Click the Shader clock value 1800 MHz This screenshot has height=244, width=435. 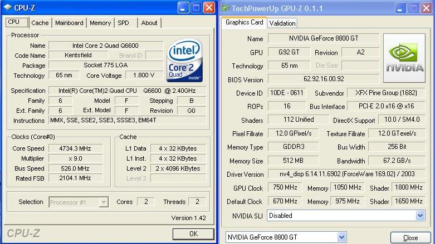pos(408,187)
